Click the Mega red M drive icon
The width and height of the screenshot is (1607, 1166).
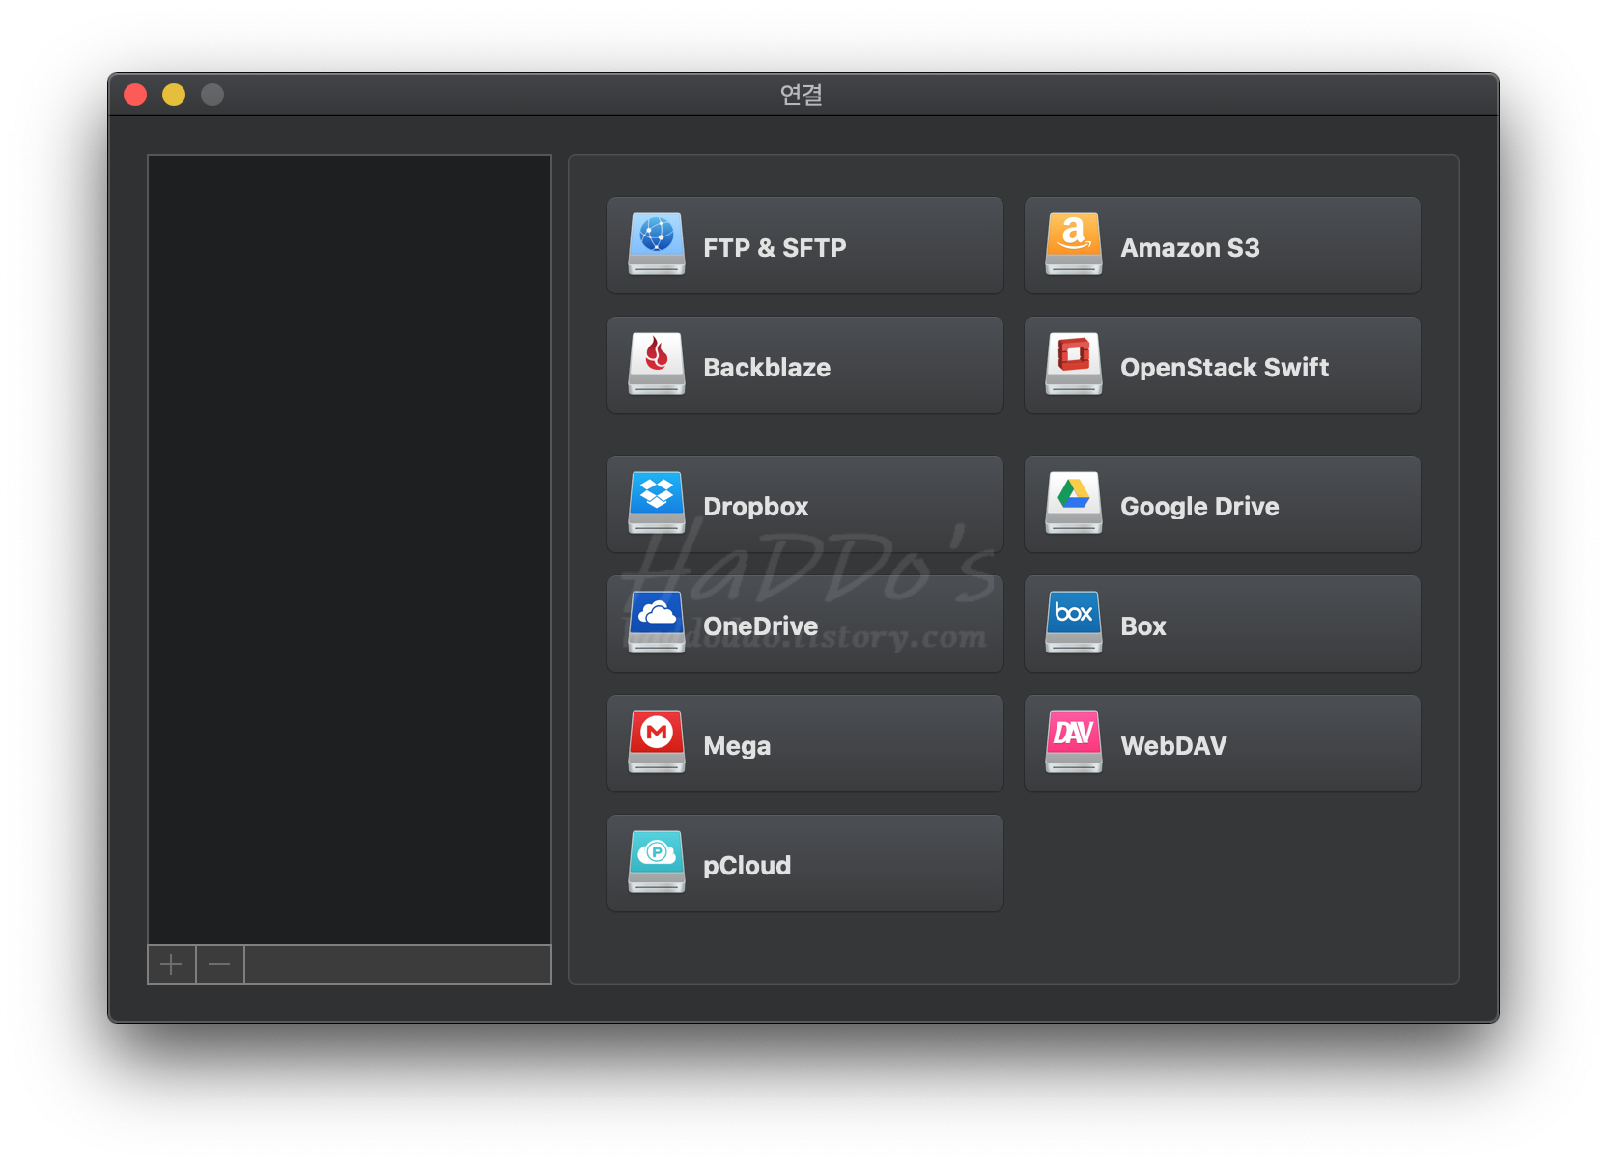click(657, 742)
